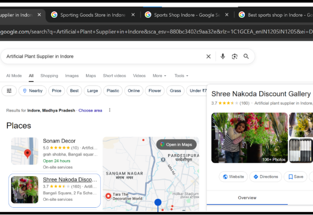Image resolution: width=313 pixels, height=215 pixels.
Task: Expand the Tools dropdown
Action: pyautogui.click(x=181, y=76)
